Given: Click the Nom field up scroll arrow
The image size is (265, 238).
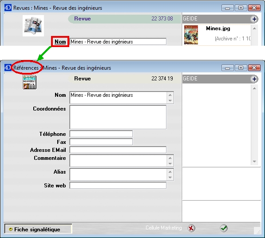Looking at the screenshot, I should point(170,95).
